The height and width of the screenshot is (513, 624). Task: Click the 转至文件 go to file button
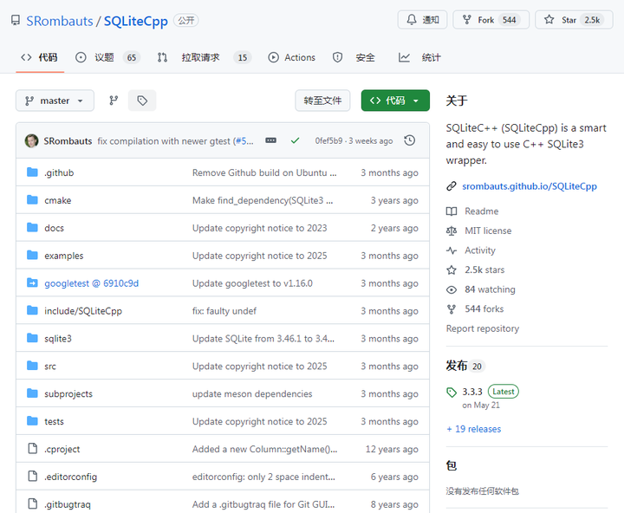pyautogui.click(x=322, y=101)
